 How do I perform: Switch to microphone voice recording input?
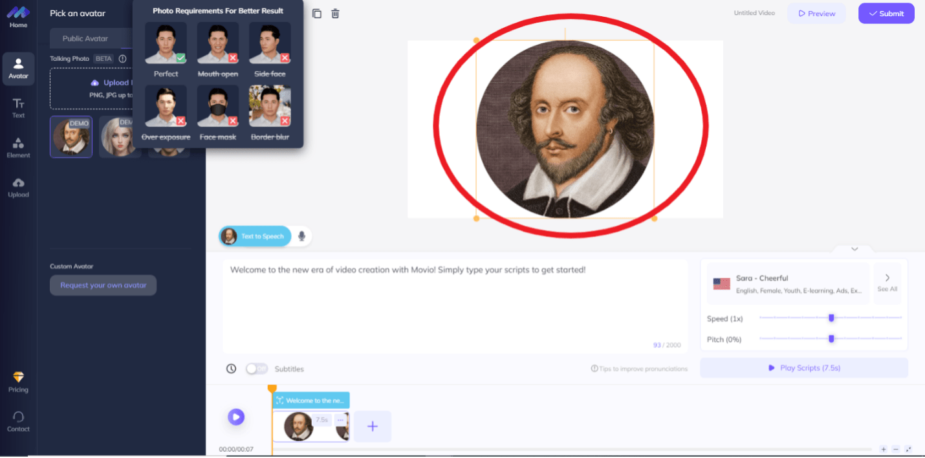[x=301, y=236]
